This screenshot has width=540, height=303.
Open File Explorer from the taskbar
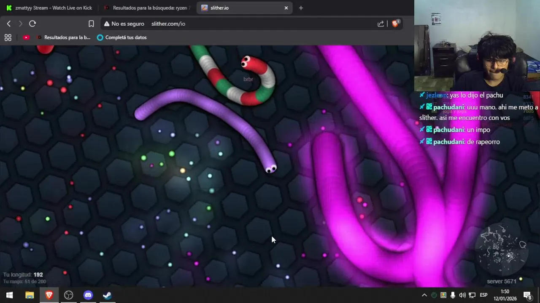30,295
